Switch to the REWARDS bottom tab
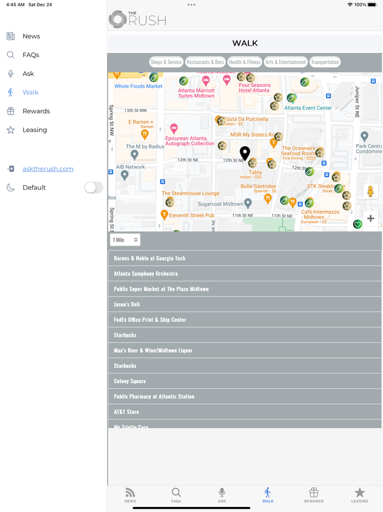383x512 pixels. pyautogui.click(x=314, y=495)
